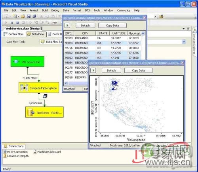Open the DTS menu

(88, 10)
